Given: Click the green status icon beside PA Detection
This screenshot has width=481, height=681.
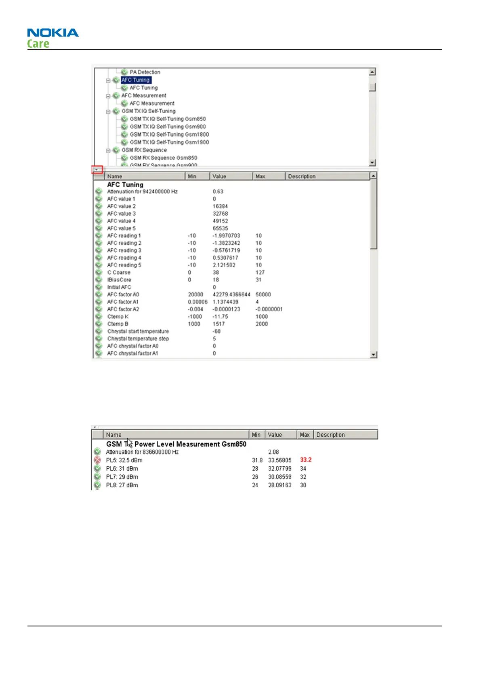Looking at the screenshot, I should click(124, 72).
